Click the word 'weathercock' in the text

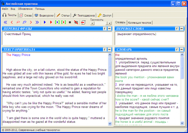click(96, 85)
